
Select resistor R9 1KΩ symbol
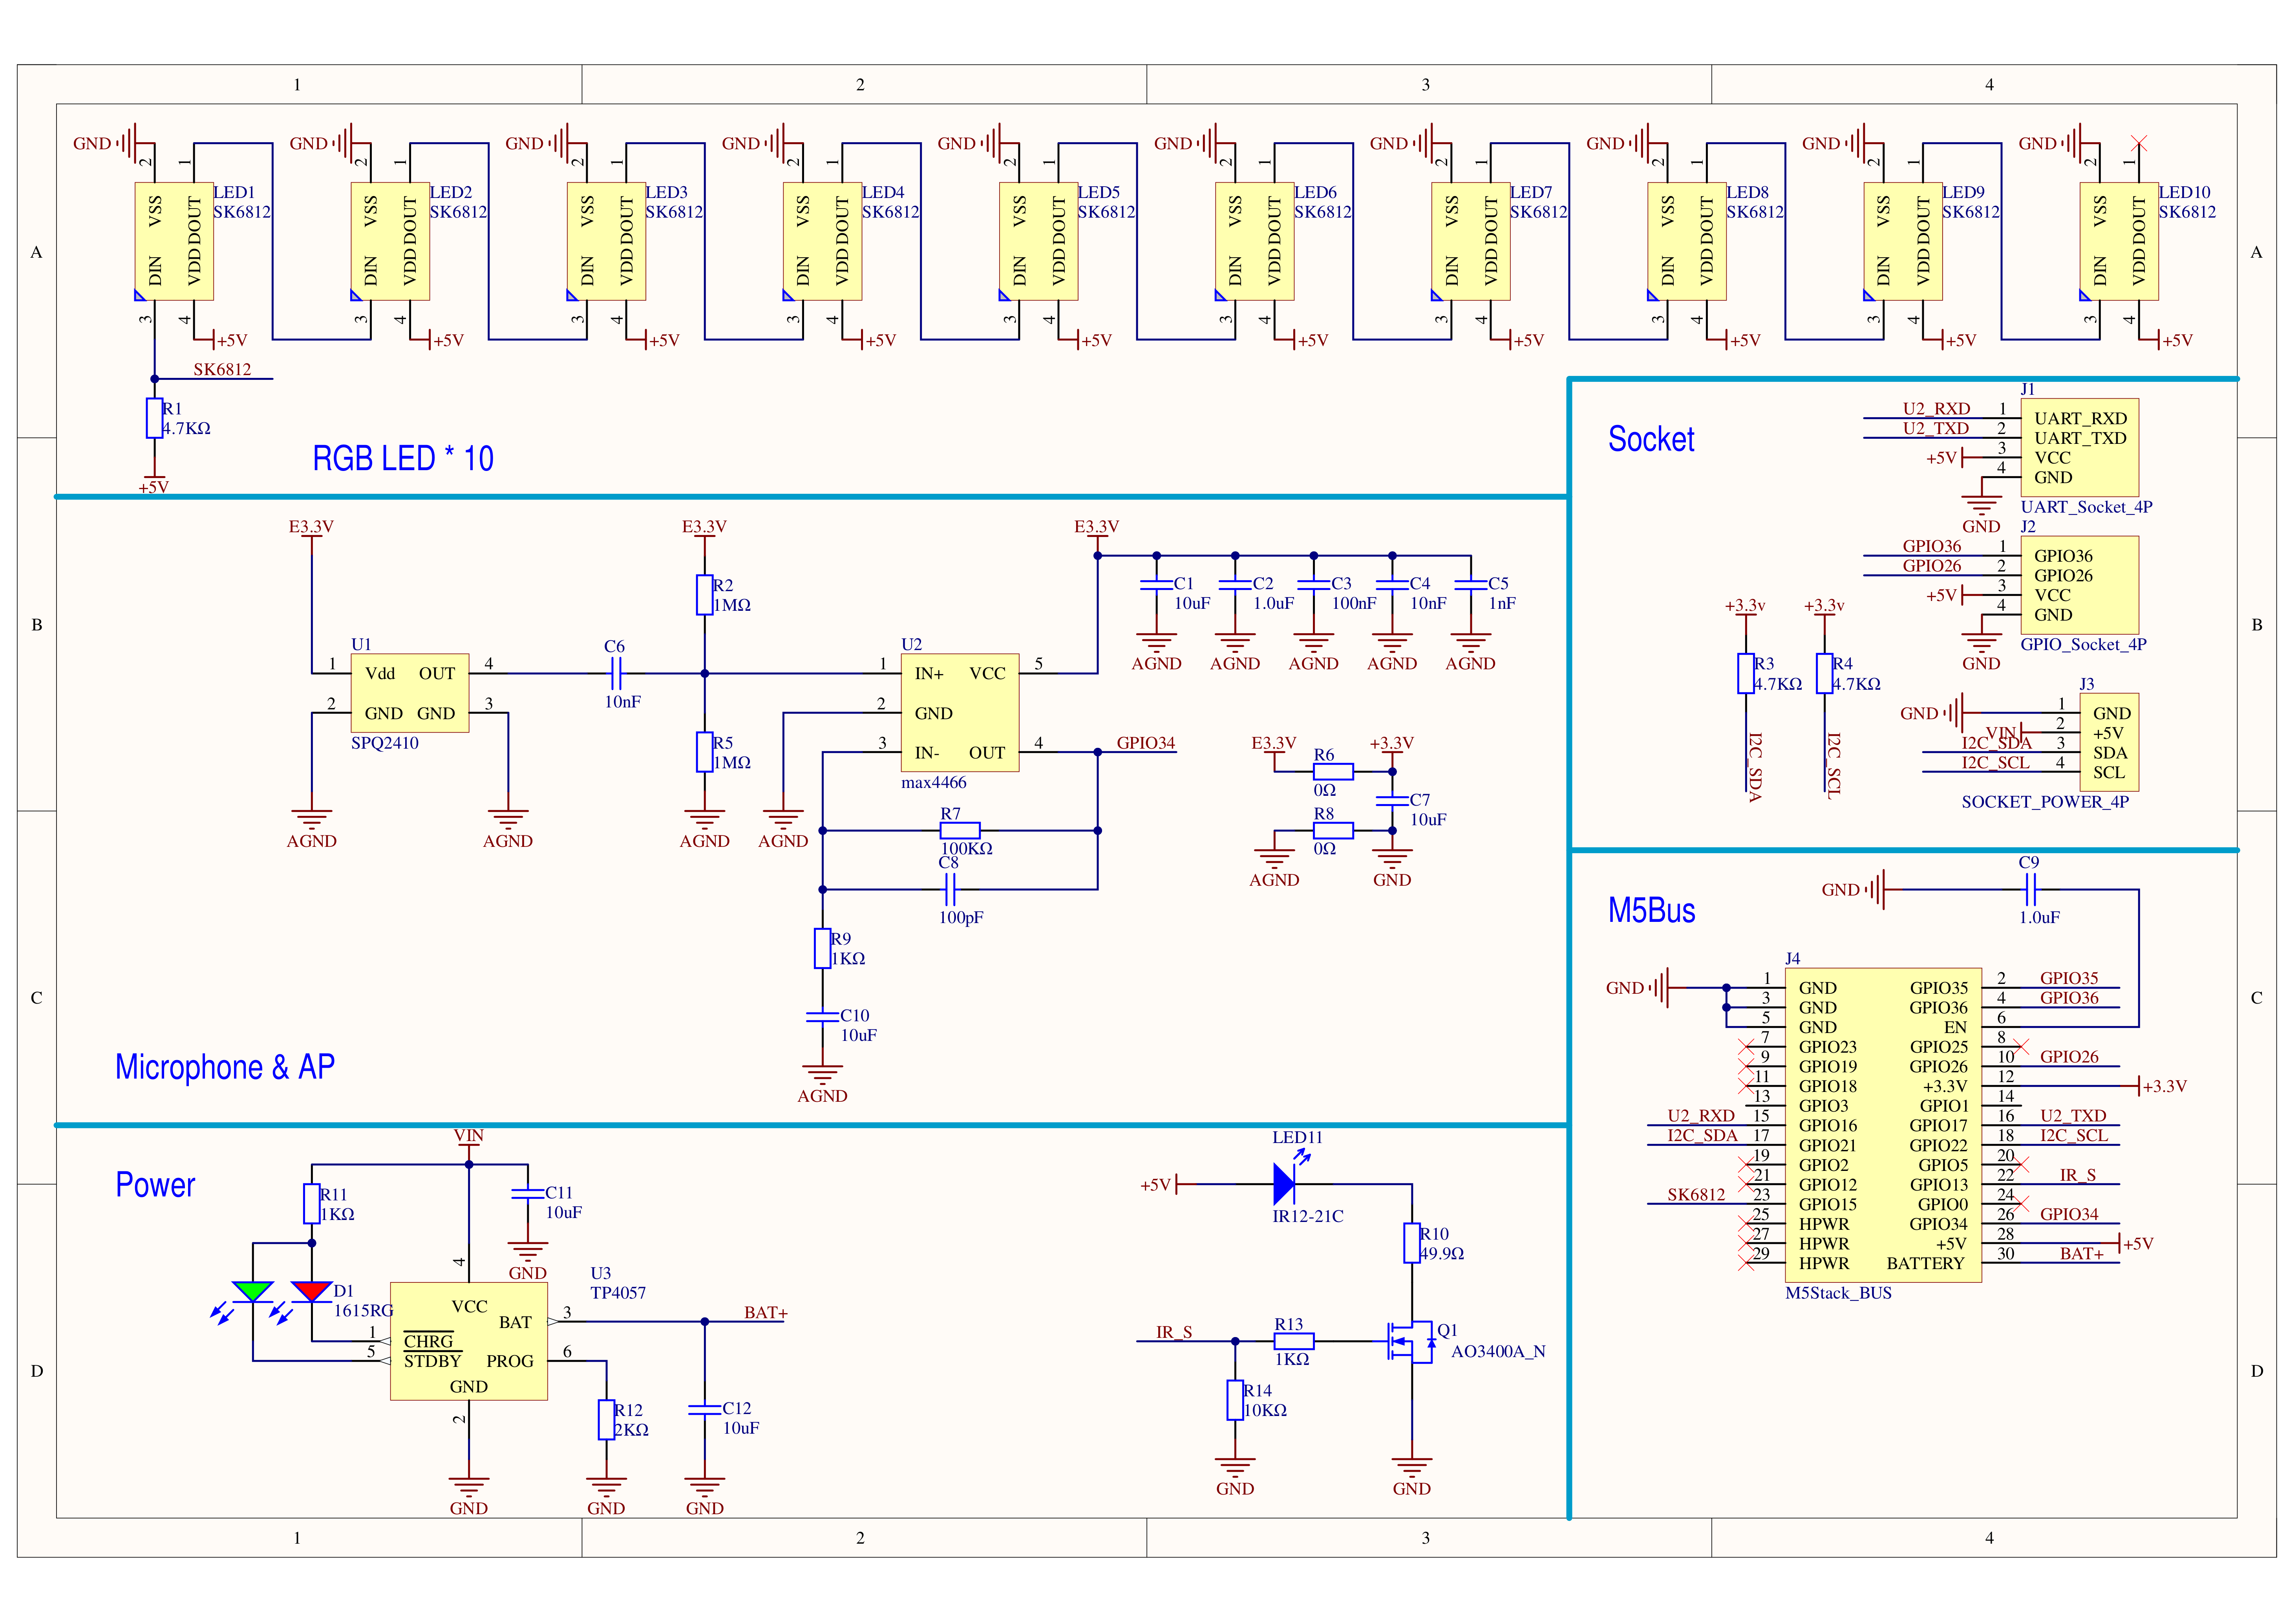point(822,949)
